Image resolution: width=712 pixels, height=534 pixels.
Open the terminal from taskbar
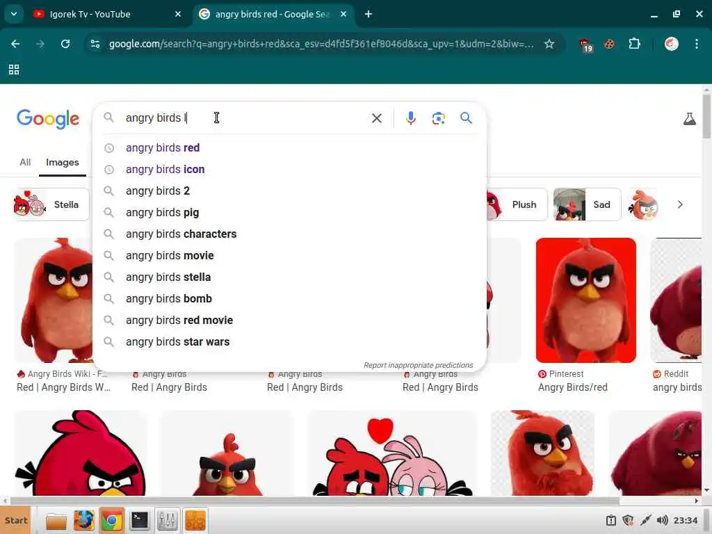pos(139,521)
